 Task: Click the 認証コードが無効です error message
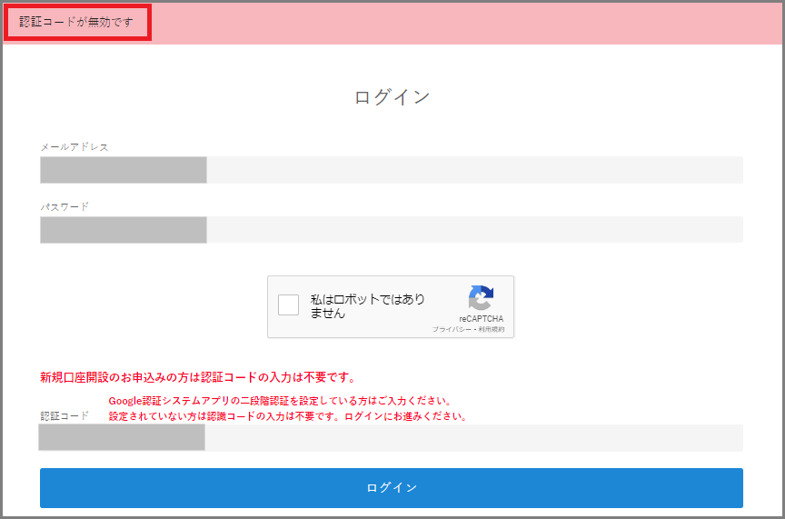coord(76,23)
